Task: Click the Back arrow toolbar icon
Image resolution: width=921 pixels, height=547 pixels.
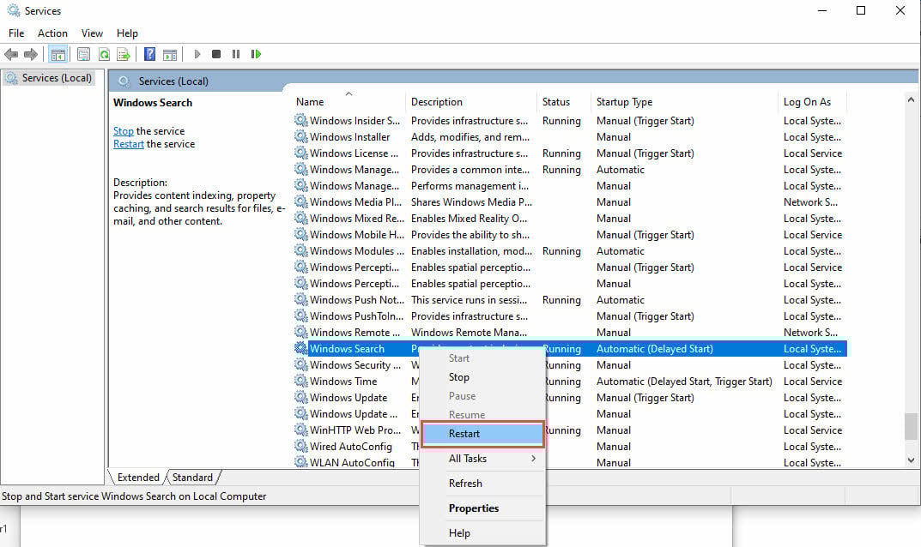Action: 11,54
